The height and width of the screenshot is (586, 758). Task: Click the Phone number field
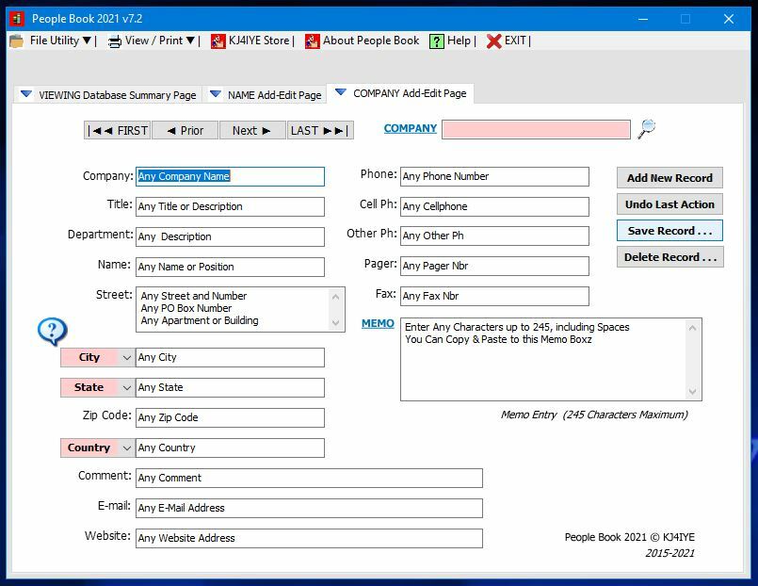pos(494,176)
